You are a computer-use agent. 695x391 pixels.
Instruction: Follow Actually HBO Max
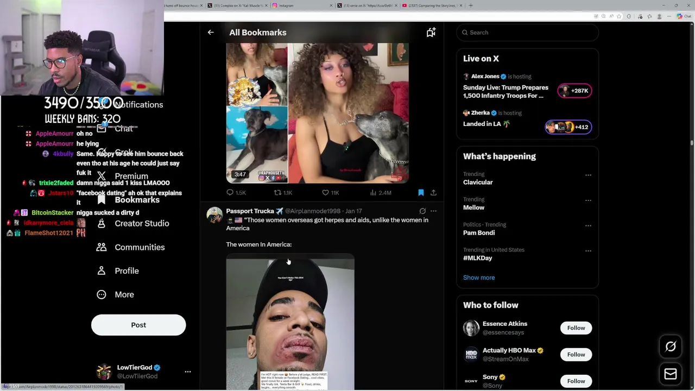pyautogui.click(x=576, y=355)
